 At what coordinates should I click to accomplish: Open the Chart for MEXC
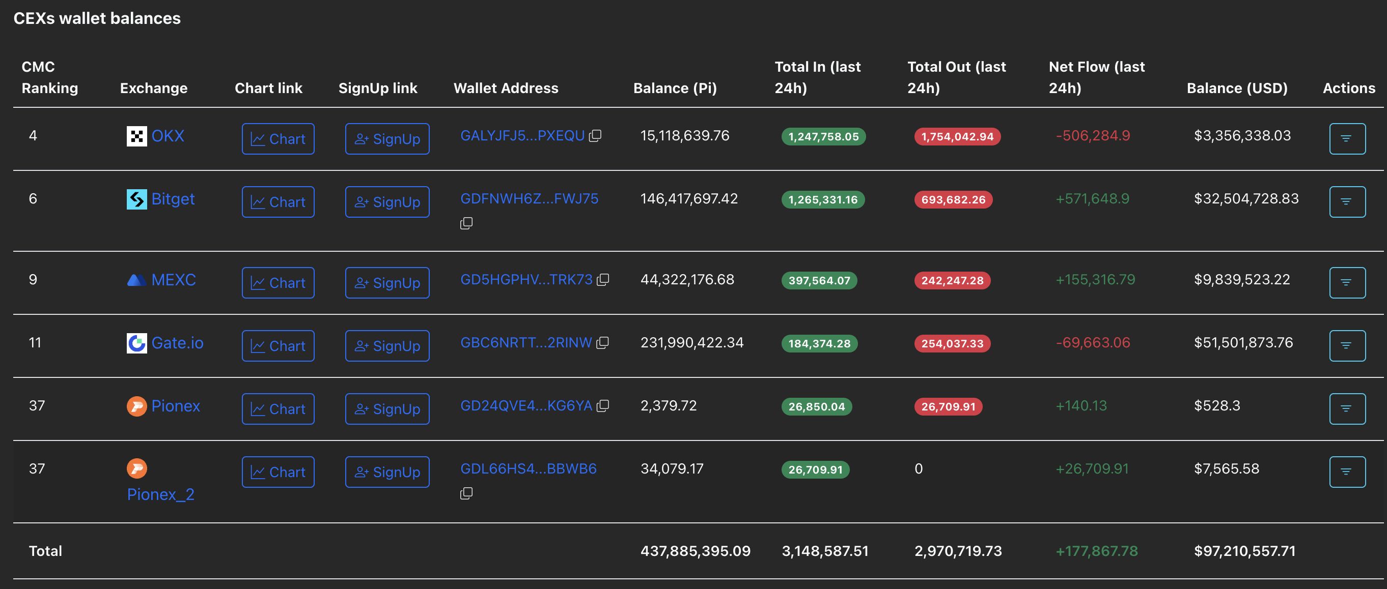(x=278, y=282)
